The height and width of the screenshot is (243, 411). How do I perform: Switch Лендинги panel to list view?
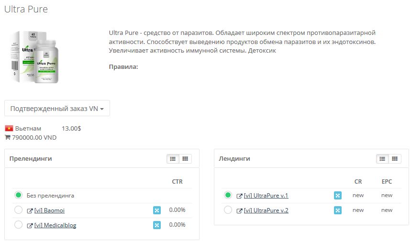382,159
